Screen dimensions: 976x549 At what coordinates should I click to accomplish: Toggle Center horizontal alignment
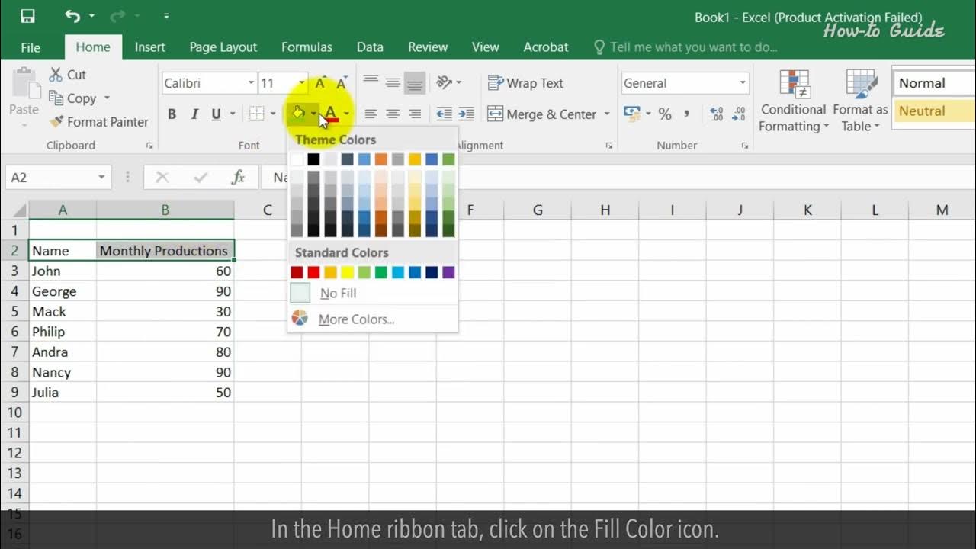393,114
